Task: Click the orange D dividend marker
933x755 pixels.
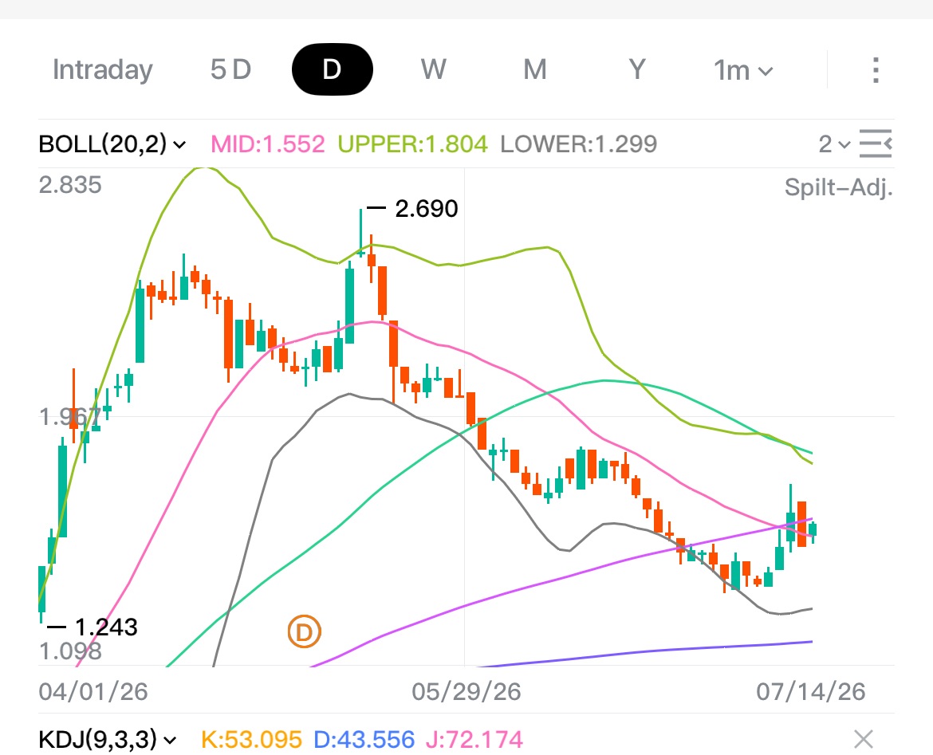Action: [304, 632]
